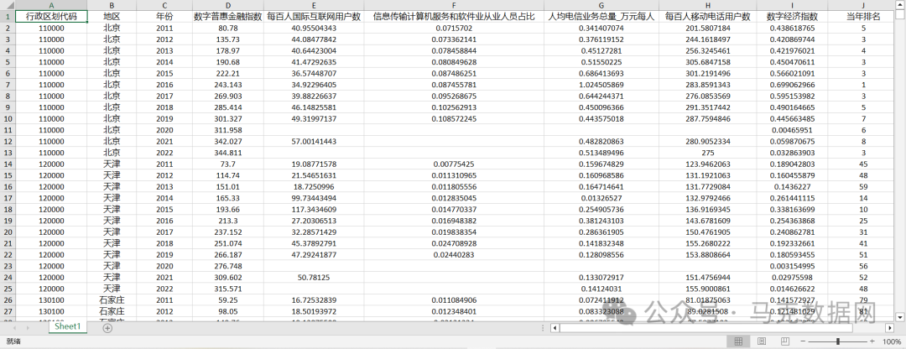
Task: Select the Sheet1 tab
Action: [68, 327]
